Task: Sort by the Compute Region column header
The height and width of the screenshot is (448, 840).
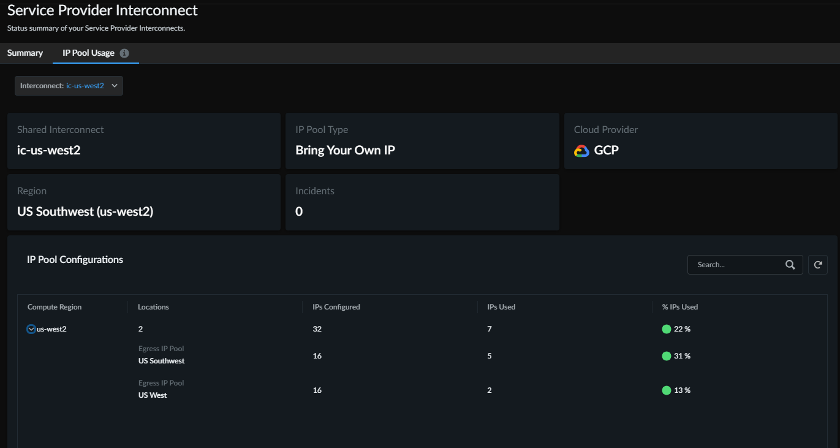Action: pos(55,307)
